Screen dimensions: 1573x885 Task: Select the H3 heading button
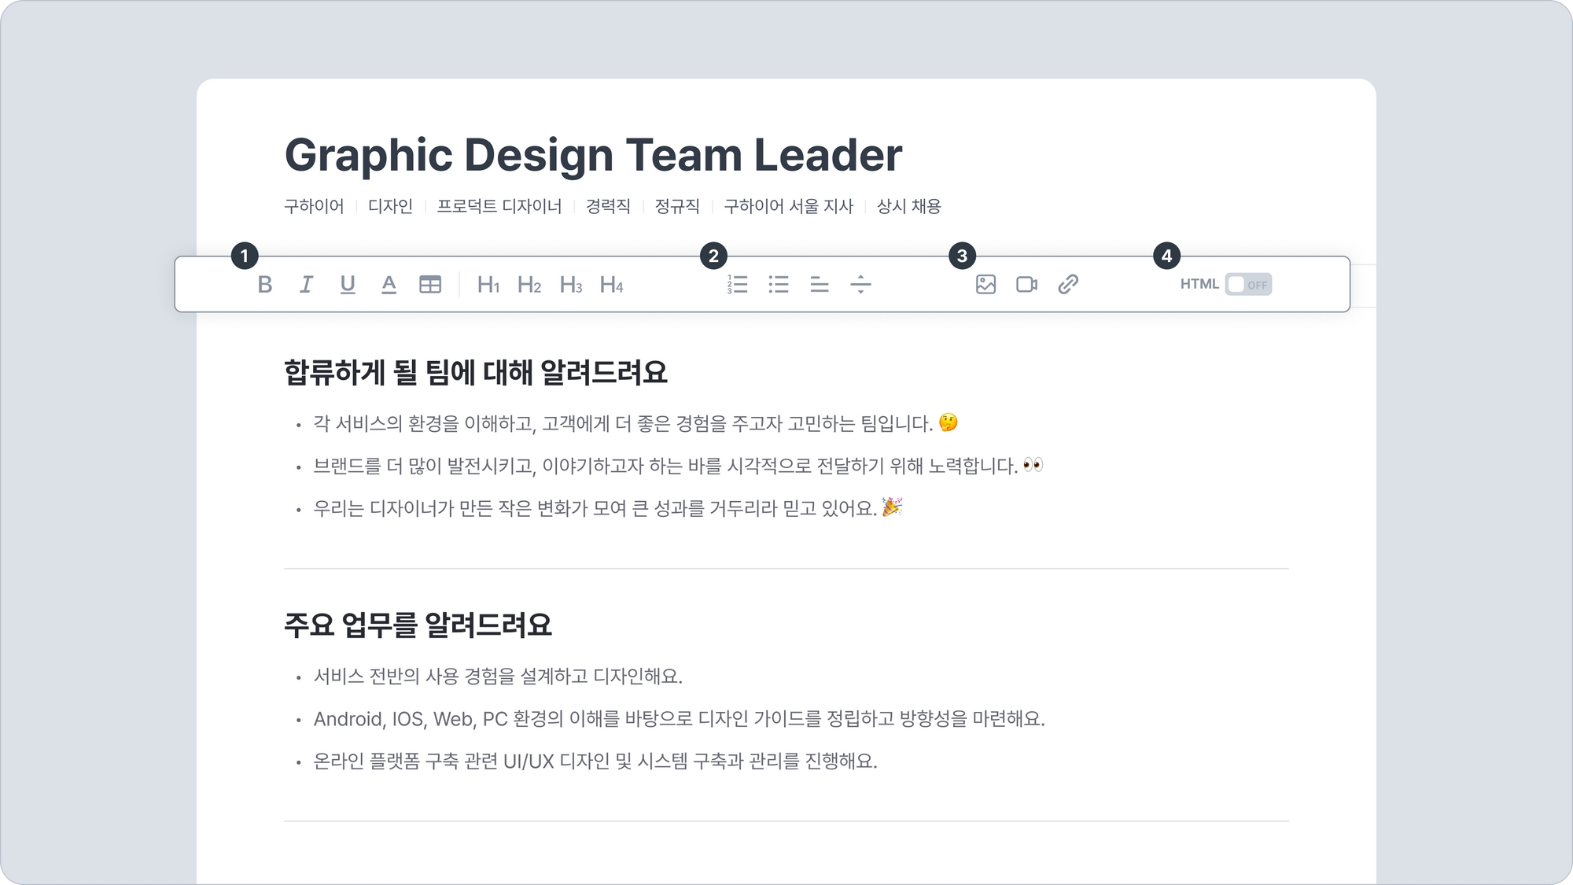571,285
